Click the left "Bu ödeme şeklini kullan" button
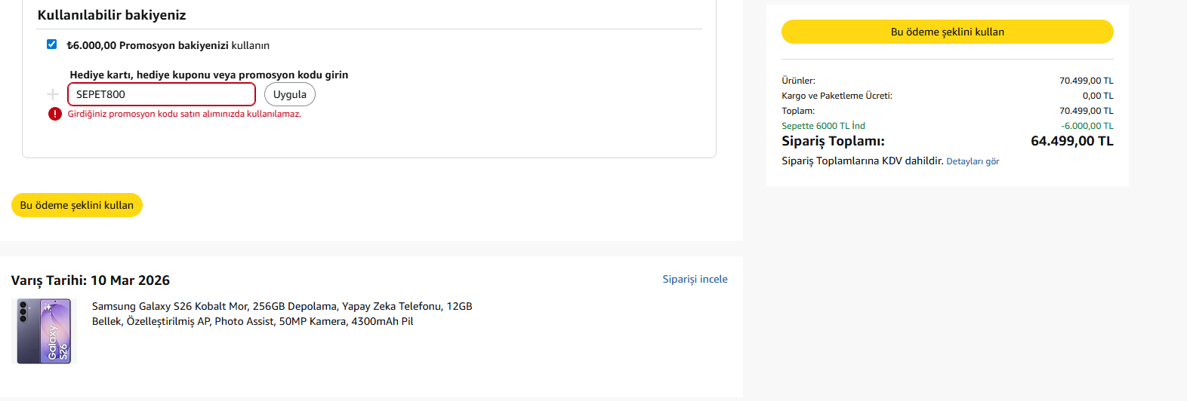 (x=77, y=205)
